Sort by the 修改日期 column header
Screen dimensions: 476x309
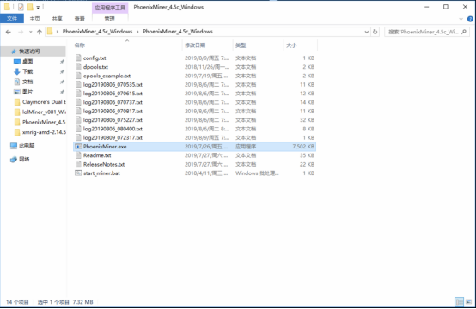tap(195, 45)
